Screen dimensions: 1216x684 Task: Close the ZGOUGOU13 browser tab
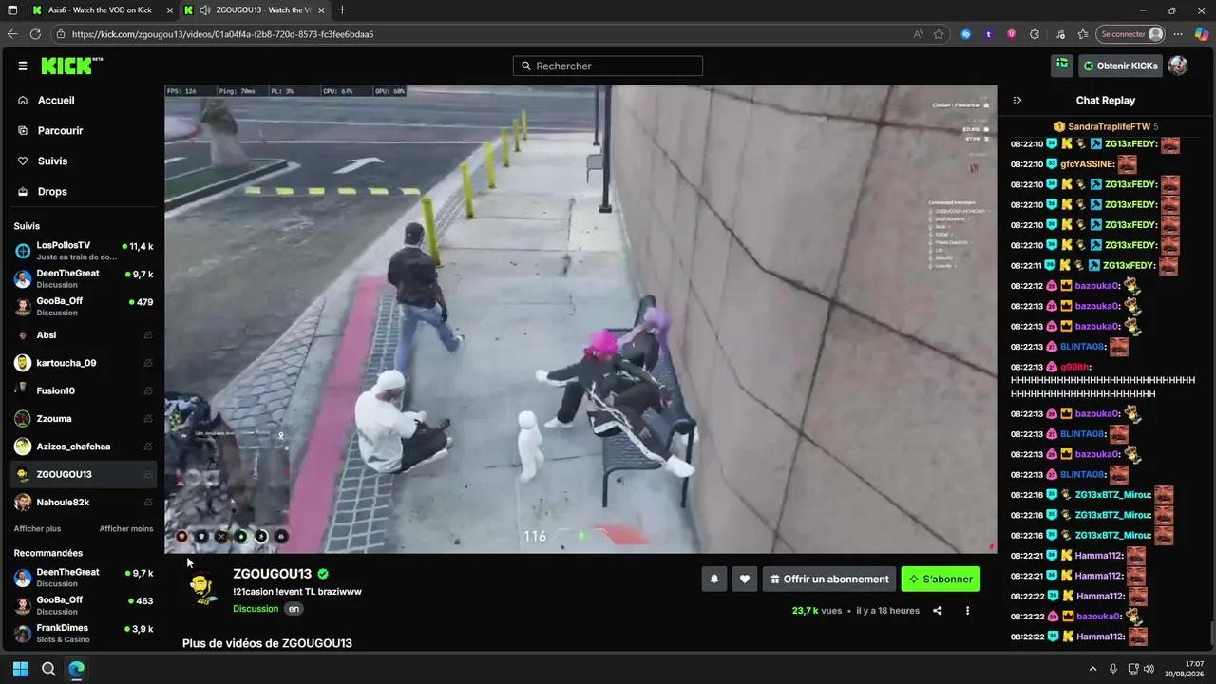point(320,10)
